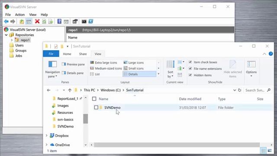Click the Up arrow to Windows (C:)
Screen dimensions: 277x156
click(x=70, y=90)
